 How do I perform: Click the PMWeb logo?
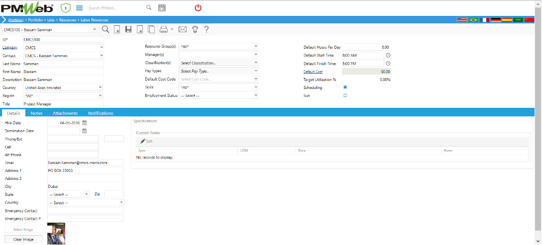[x=27, y=7]
